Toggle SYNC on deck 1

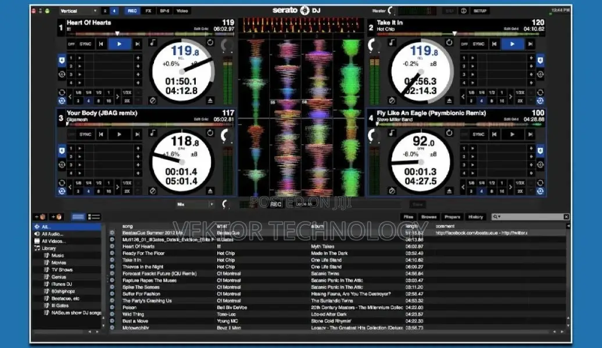pos(85,44)
